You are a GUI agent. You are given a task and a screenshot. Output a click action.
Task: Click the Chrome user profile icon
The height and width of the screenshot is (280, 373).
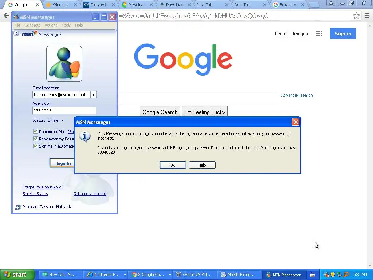point(331,3)
